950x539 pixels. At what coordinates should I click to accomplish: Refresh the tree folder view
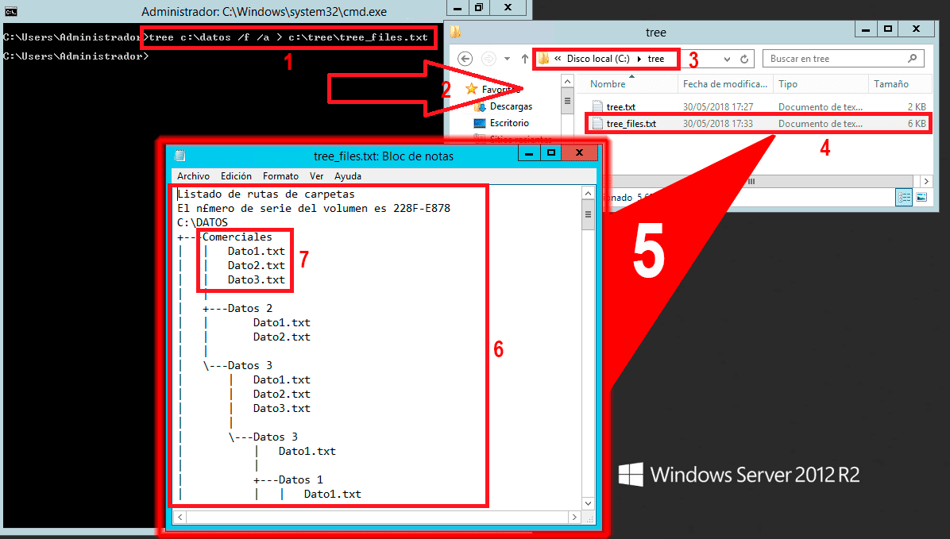pyautogui.click(x=743, y=58)
